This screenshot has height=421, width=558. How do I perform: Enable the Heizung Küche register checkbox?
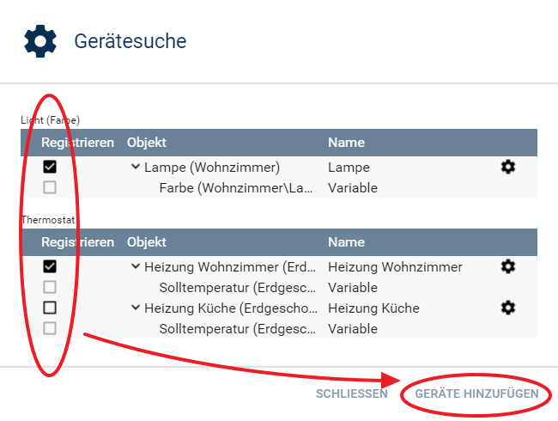(x=50, y=307)
